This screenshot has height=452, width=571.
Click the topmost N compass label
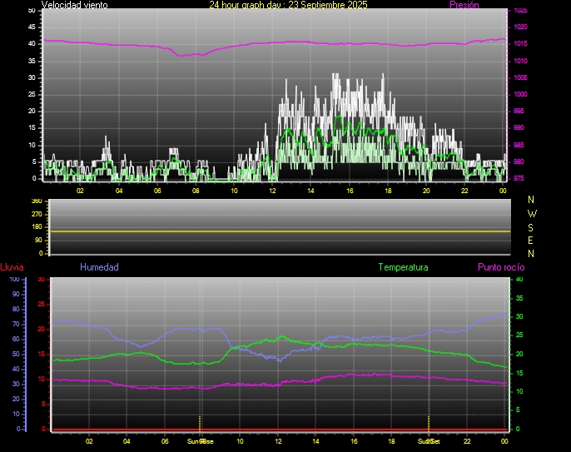point(532,200)
